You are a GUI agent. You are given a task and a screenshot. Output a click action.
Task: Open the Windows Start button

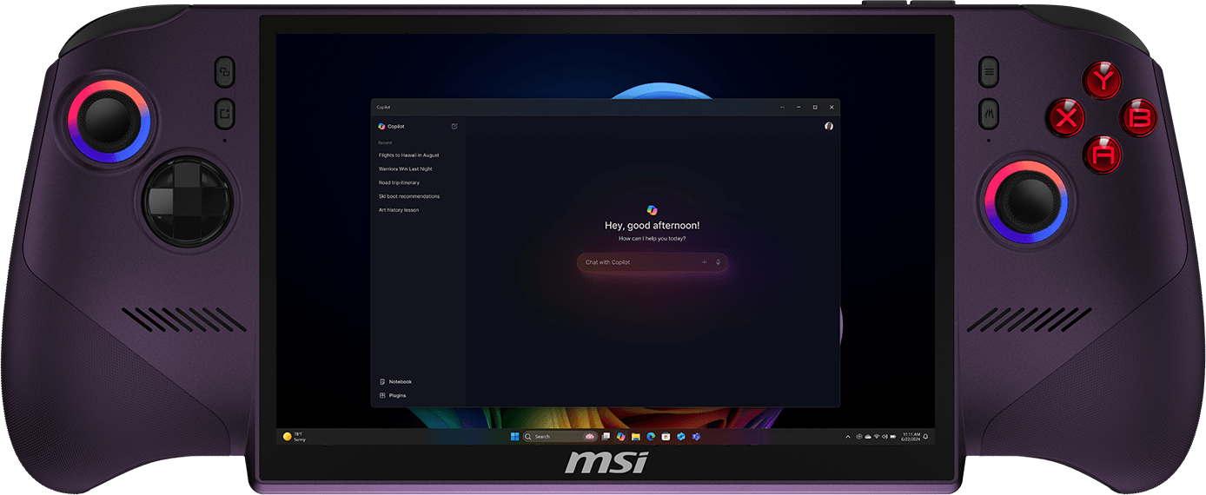click(514, 437)
